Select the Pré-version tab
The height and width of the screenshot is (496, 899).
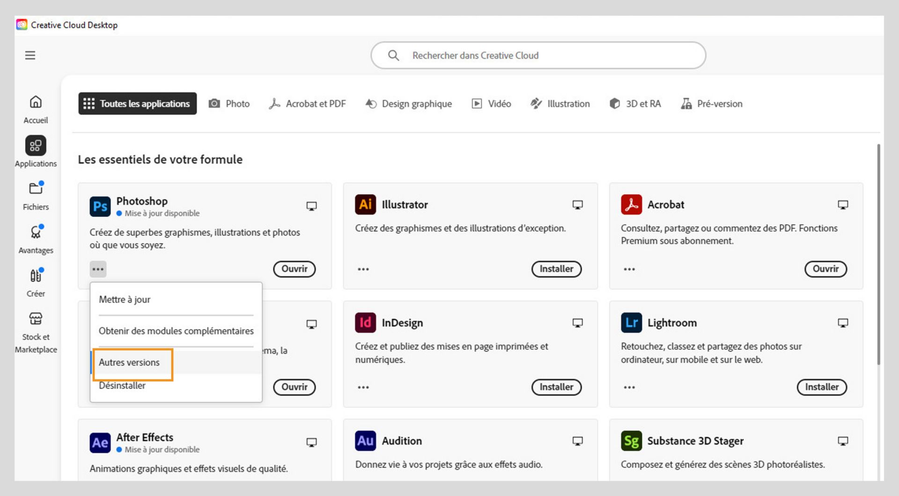click(712, 104)
